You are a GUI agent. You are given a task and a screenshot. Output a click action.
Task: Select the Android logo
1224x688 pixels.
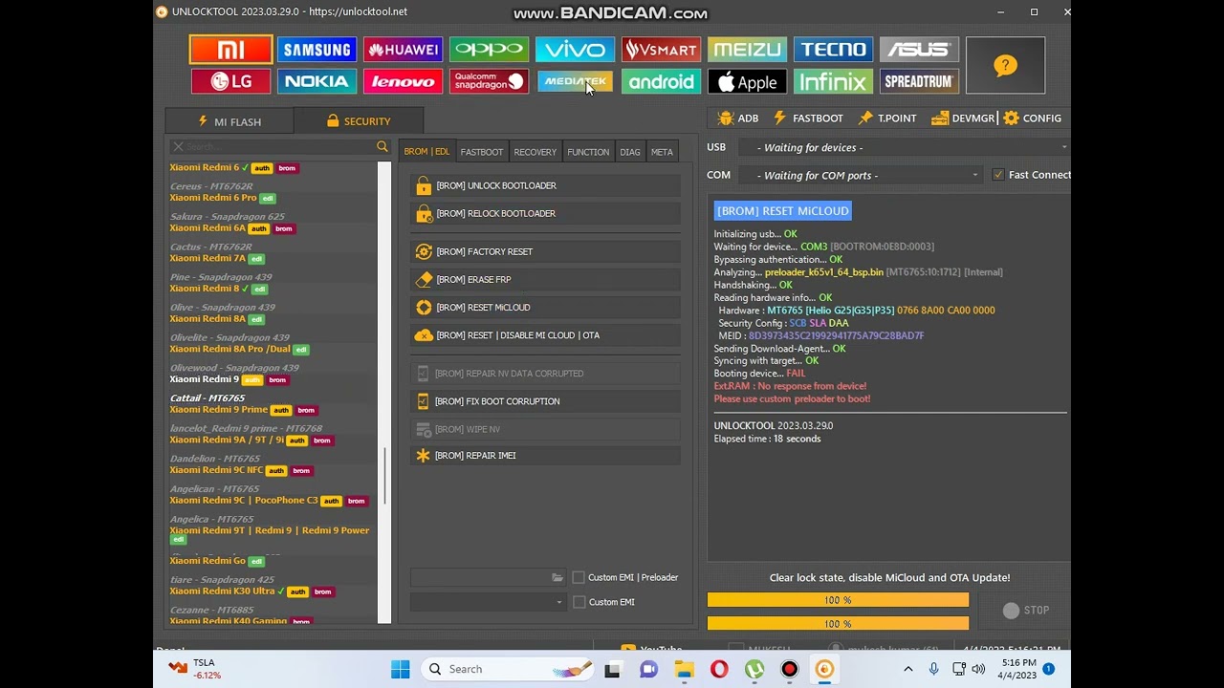(x=661, y=81)
